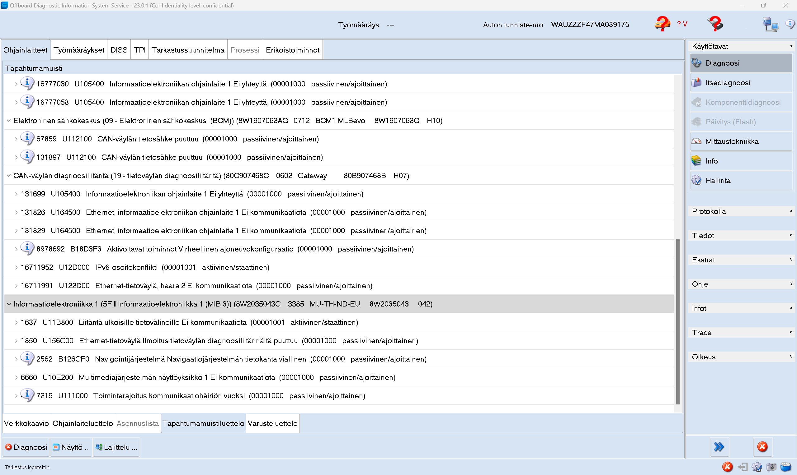797x475 pixels.
Task: Open Itsediagnoosi operating mode
Action: click(x=728, y=83)
